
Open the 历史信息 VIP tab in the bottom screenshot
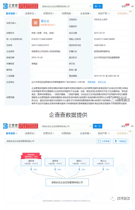point(122,133)
